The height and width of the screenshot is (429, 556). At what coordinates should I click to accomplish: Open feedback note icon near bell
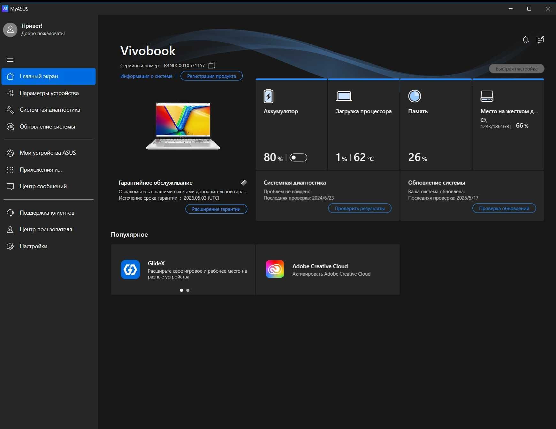pos(540,40)
